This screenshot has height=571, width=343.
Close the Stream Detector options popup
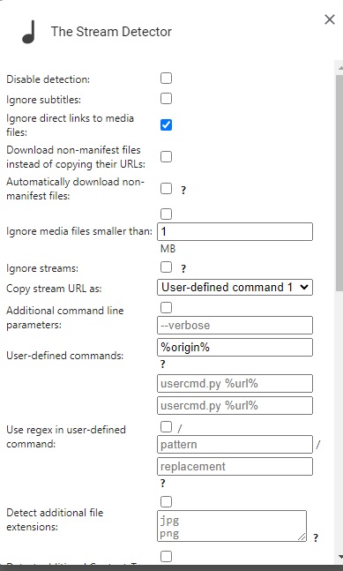(x=330, y=19)
